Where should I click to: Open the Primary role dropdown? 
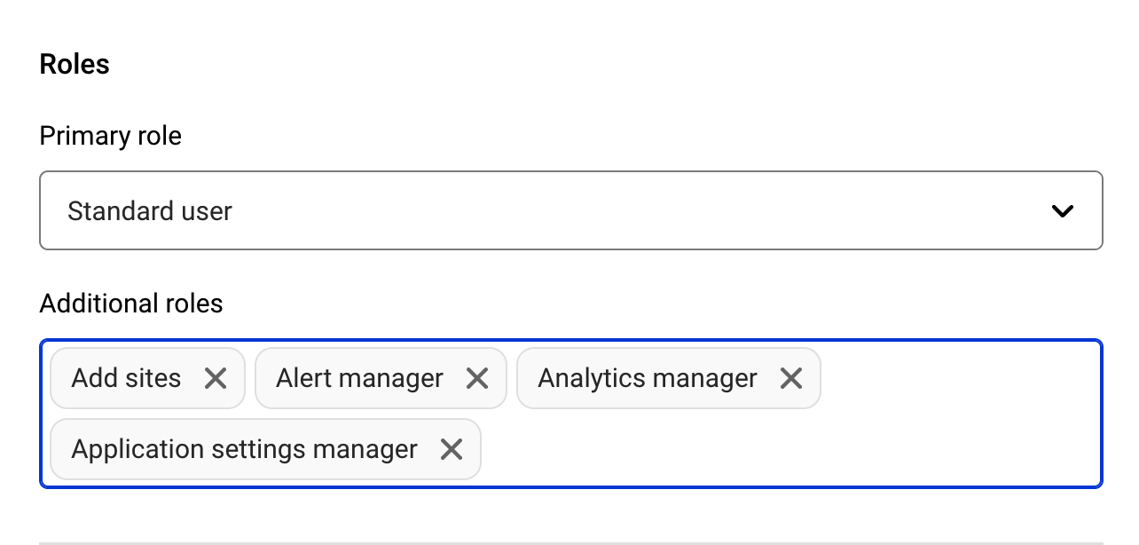[570, 211]
